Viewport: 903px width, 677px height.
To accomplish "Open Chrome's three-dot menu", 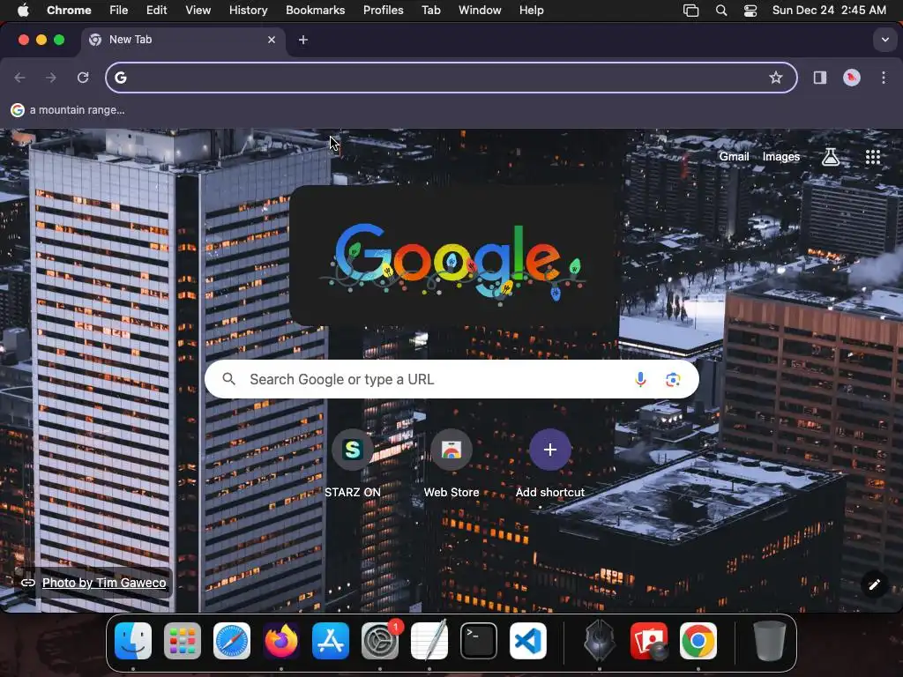I will (884, 78).
